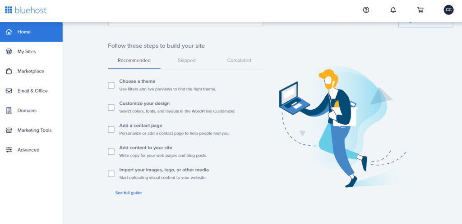Open Marketing Tools in the sidebar
The height and width of the screenshot is (224, 462).
click(x=31, y=130)
